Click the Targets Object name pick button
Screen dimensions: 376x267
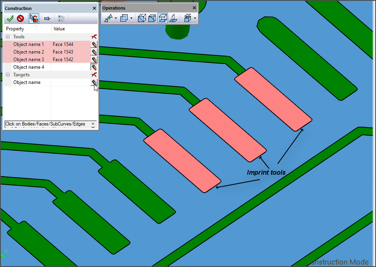94,82
